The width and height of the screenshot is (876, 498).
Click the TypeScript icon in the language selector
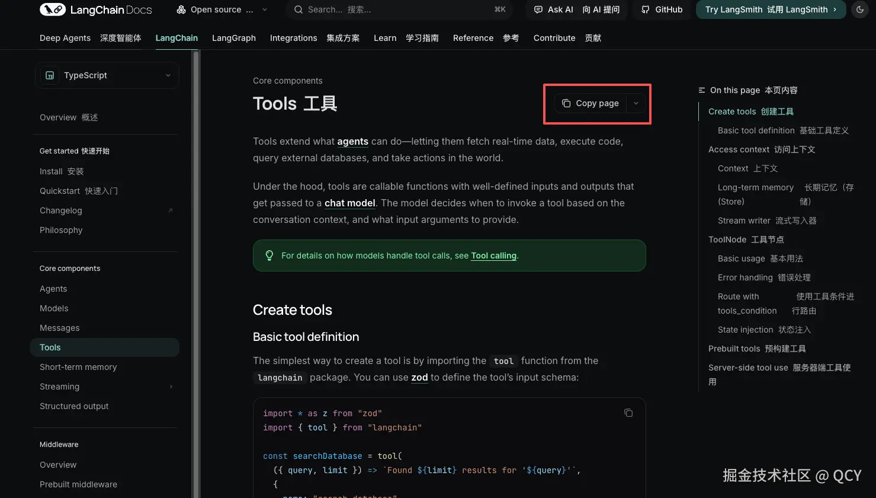[50, 75]
